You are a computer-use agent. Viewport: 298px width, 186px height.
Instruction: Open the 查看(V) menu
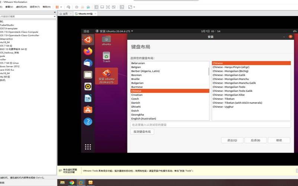(9, 7)
